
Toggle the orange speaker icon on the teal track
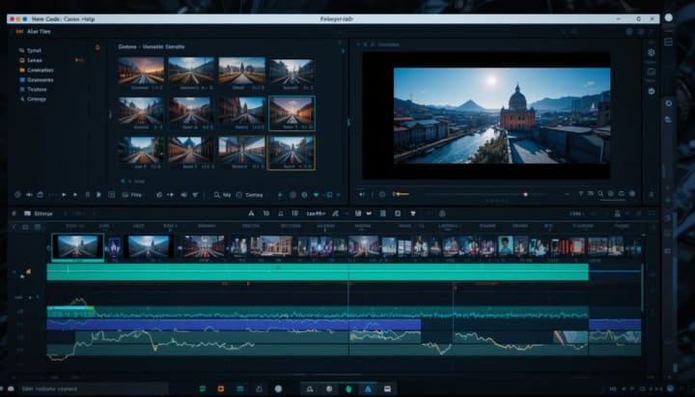click(x=28, y=271)
